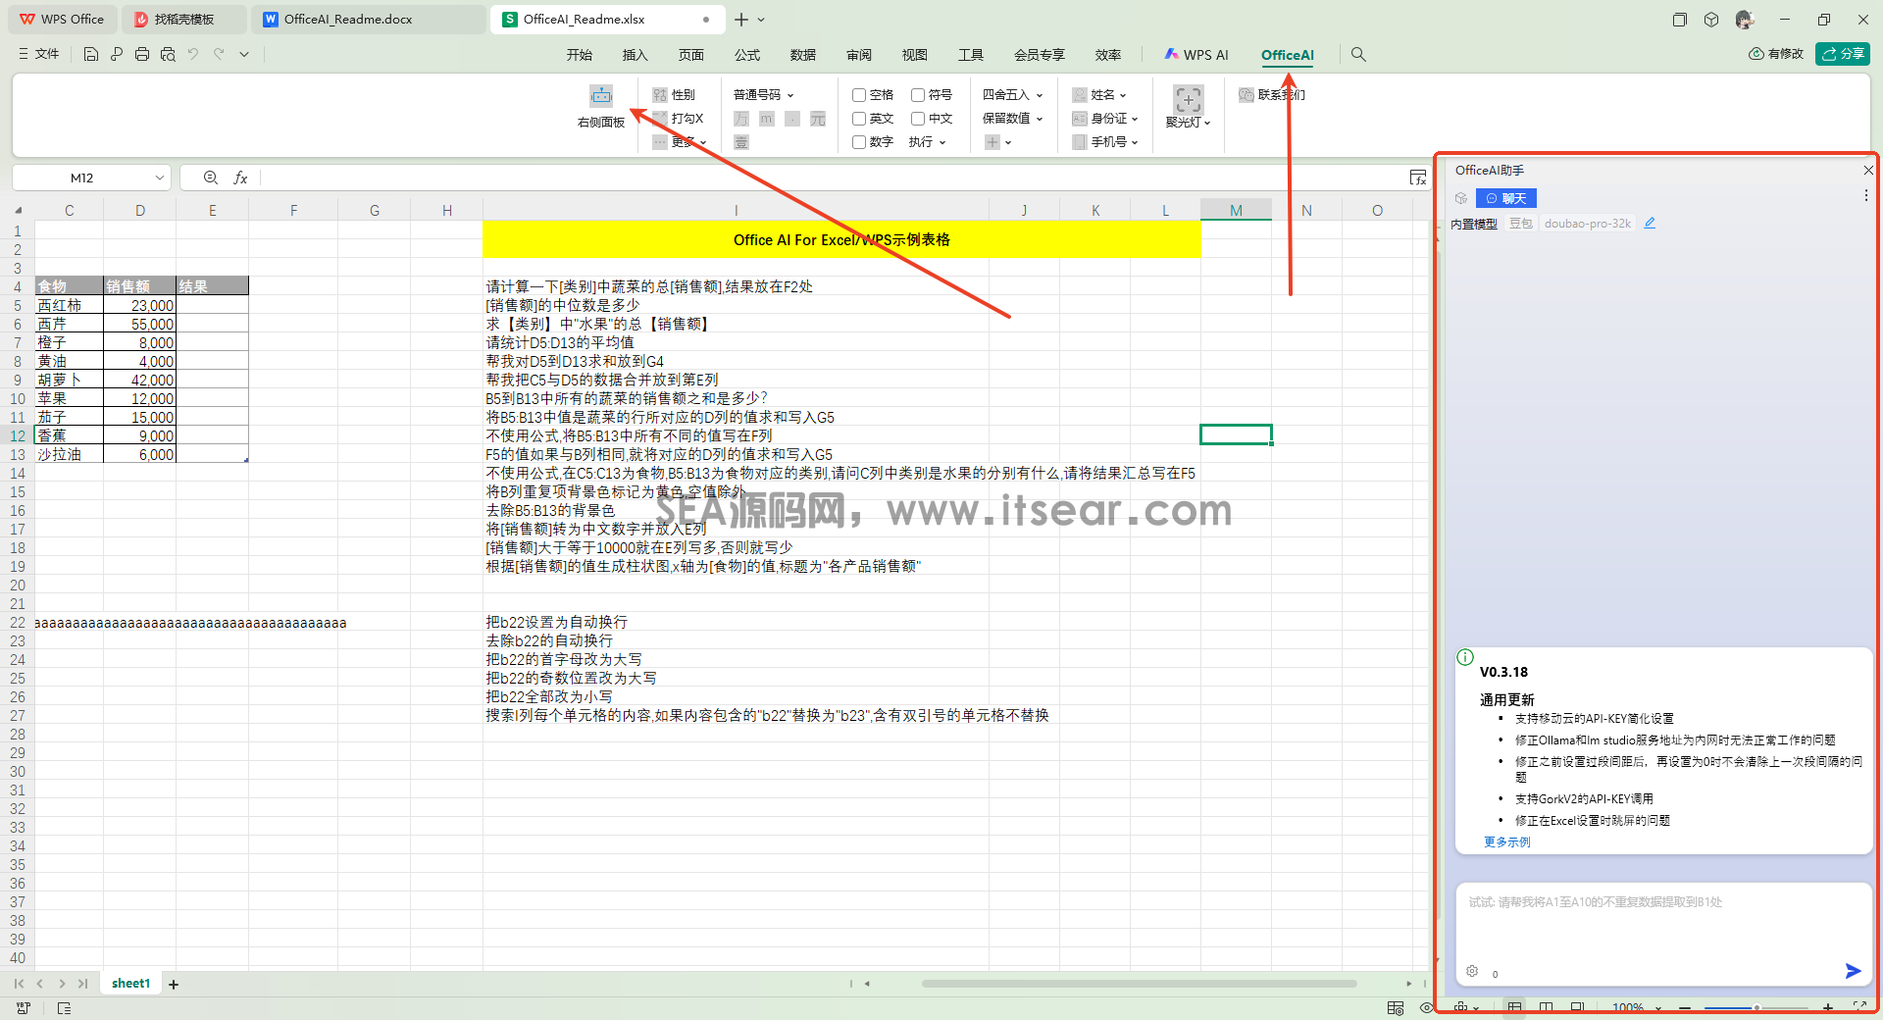Open the 开始 ribbon tab

pyautogui.click(x=580, y=55)
